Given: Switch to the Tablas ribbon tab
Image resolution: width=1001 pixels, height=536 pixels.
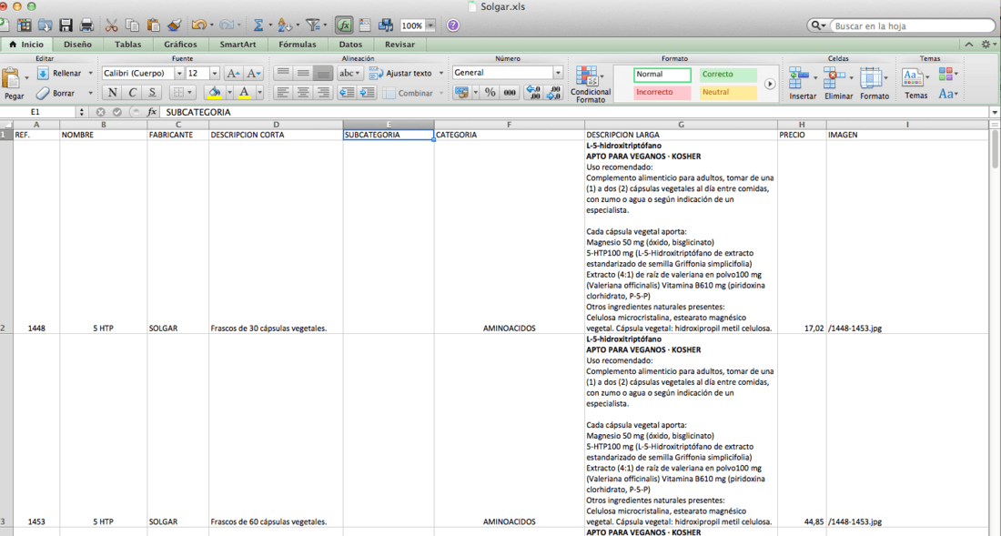Looking at the screenshot, I should point(127,45).
